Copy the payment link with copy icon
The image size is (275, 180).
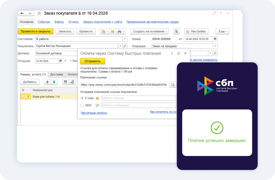point(173,85)
